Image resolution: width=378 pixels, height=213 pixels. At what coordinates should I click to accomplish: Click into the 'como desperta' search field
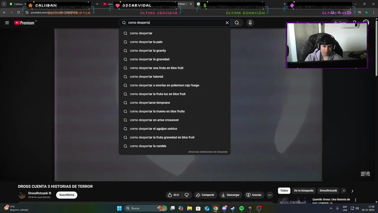[x=174, y=23]
